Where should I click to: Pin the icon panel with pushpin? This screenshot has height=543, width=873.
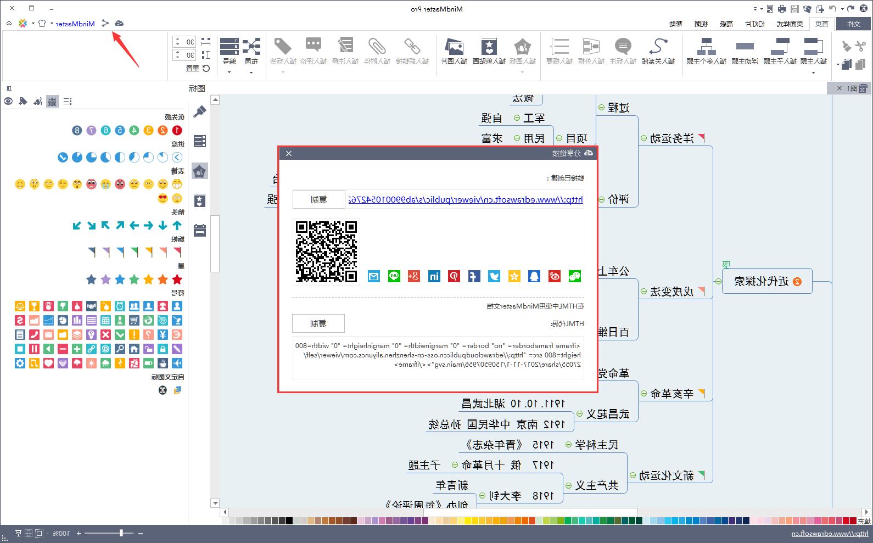click(9, 88)
